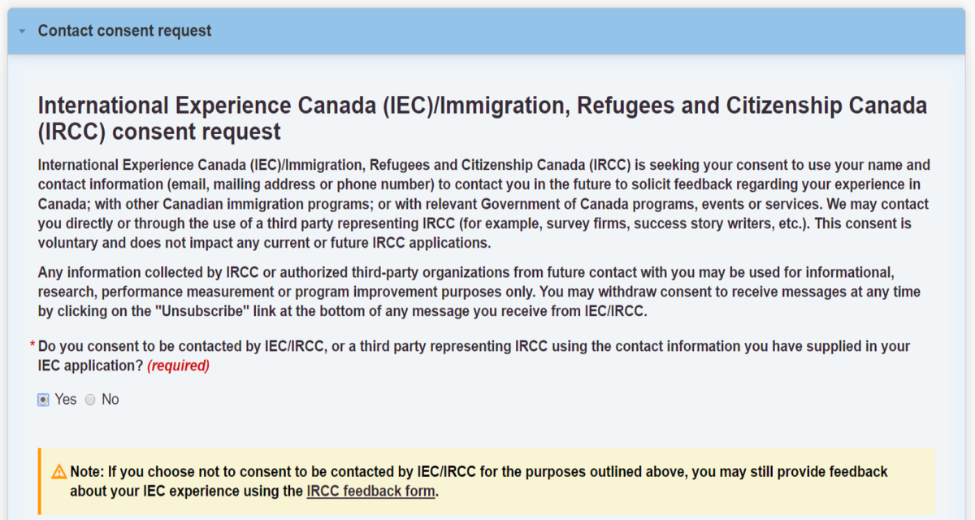The height and width of the screenshot is (520, 975).
Task: Click the consent question label text
Action: 474,357
